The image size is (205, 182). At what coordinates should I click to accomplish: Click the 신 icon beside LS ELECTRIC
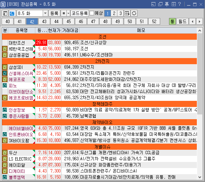click(5, 159)
